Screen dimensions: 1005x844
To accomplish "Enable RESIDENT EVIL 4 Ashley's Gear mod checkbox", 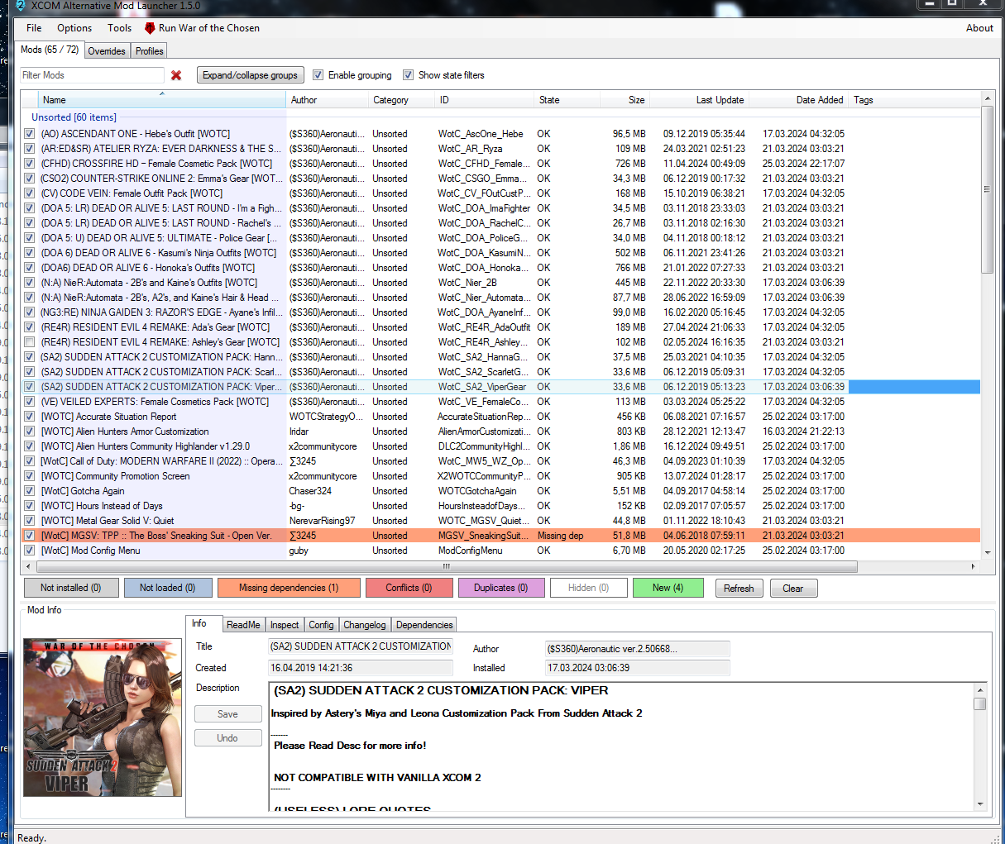I will [30, 342].
